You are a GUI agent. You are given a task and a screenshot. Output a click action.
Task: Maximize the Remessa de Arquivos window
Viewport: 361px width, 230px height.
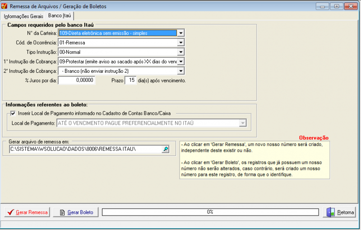tap(336, 6)
